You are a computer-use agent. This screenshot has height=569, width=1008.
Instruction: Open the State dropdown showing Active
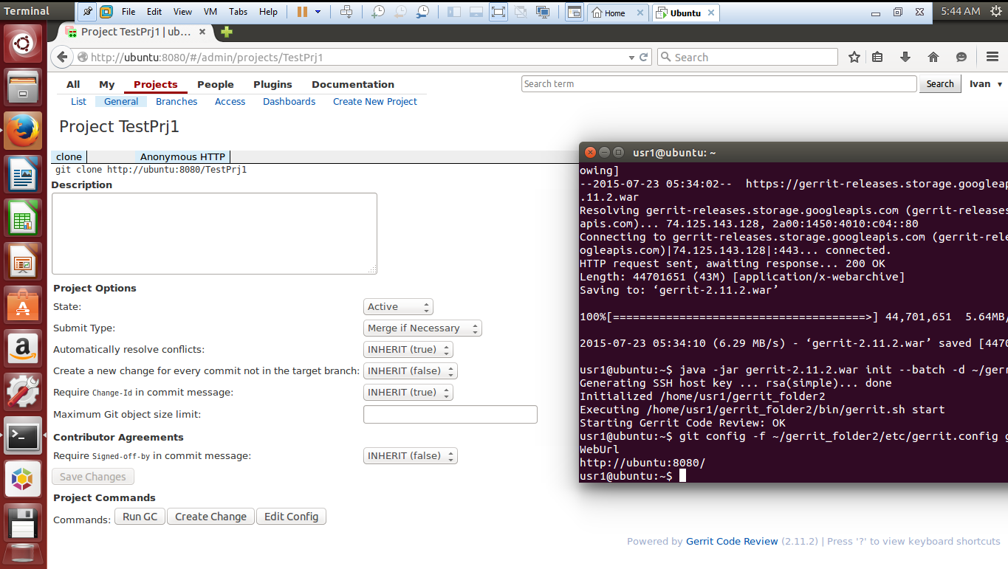(398, 307)
